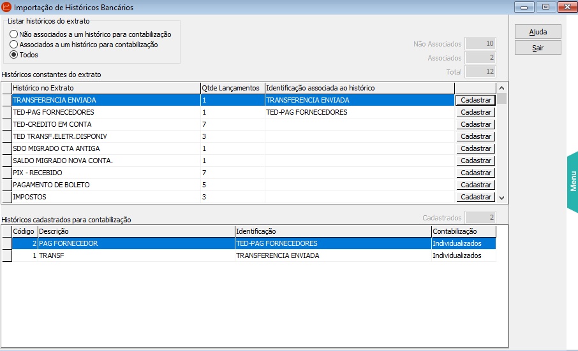The width and height of the screenshot is (578, 351).
Task: Click Cadastrar for PIX - RECEBIDO row
Action: [x=475, y=173]
